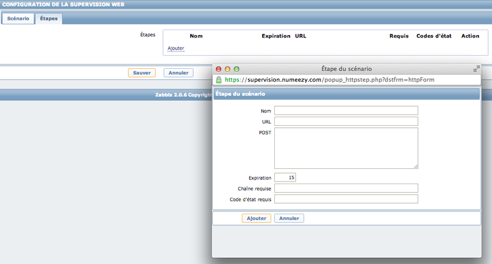This screenshot has height=264, width=492.
Task: Click the Étape du scénario blue form header
Action: (x=346, y=94)
